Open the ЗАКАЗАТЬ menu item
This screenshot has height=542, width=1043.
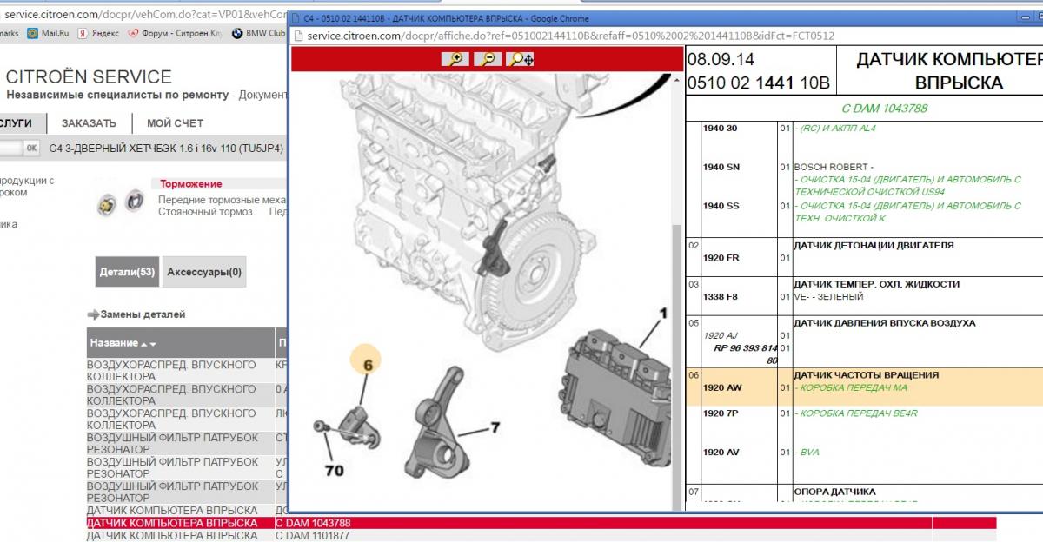89,123
